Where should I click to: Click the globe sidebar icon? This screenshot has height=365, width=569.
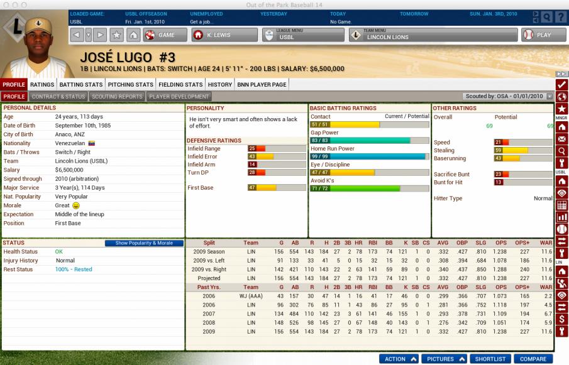tap(561, 96)
